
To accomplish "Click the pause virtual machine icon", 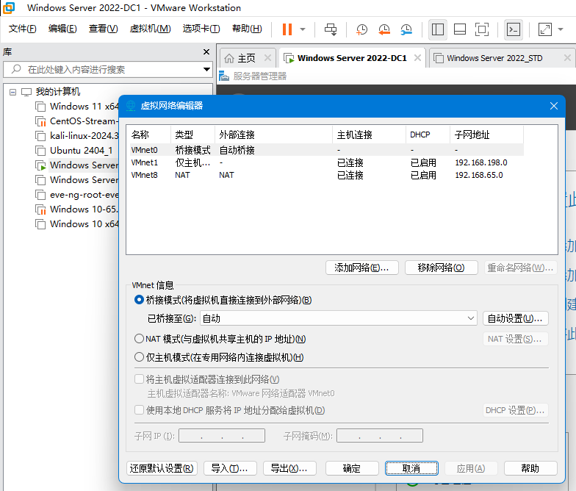I will click(x=287, y=29).
